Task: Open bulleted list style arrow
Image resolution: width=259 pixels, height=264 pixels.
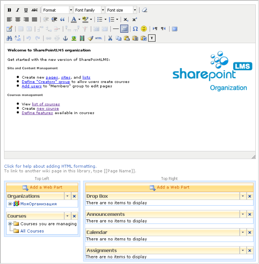Action: (x=105, y=20)
